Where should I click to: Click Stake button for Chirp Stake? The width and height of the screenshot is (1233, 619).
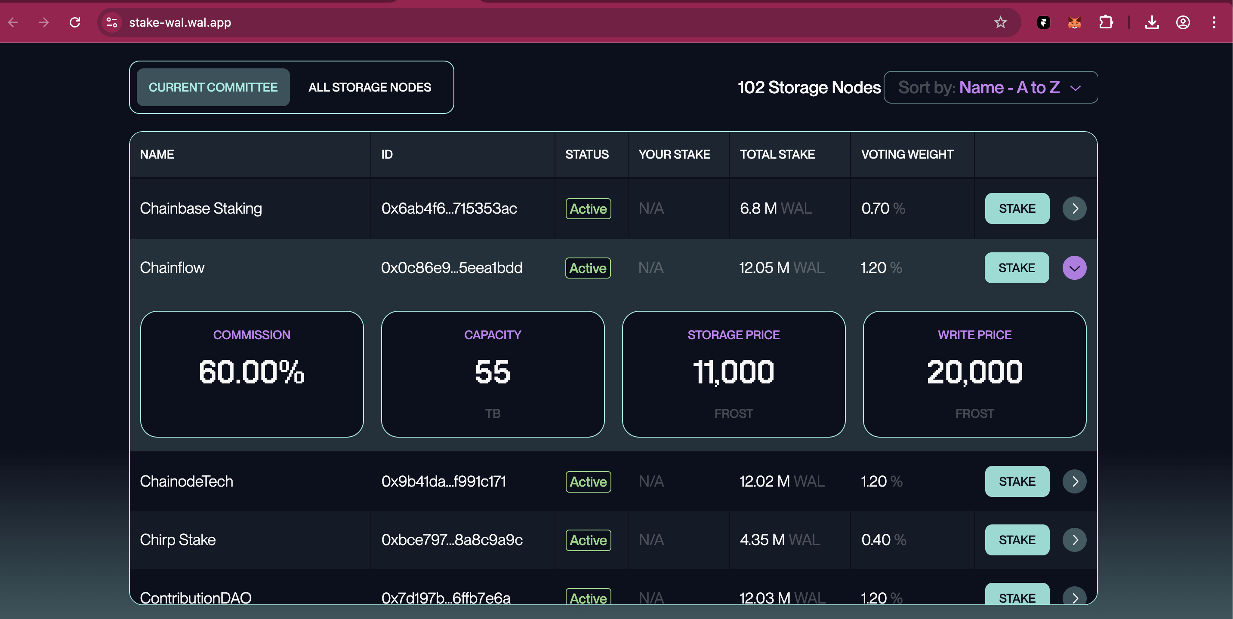[x=1017, y=539]
